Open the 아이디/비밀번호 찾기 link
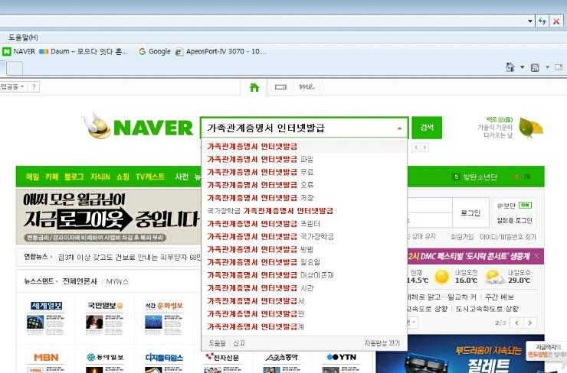The image size is (567, 373). pyautogui.click(x=508, y=237)
